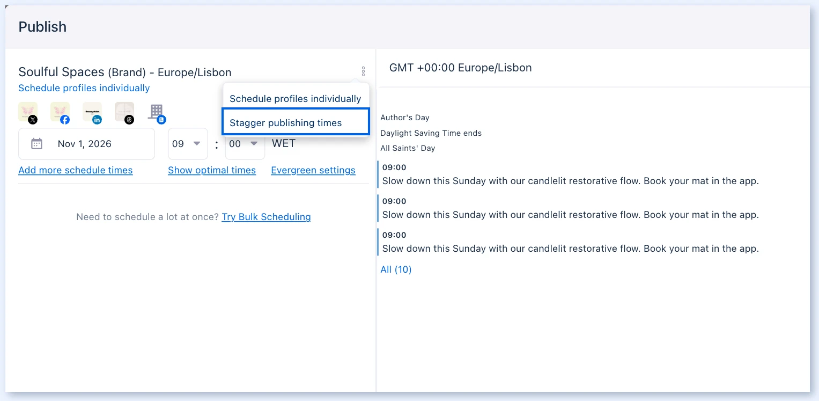The image size is (819, 401).
Task: Open the 'Show optimal times' link
Action: pyautogui.click(x=212, y=170)
